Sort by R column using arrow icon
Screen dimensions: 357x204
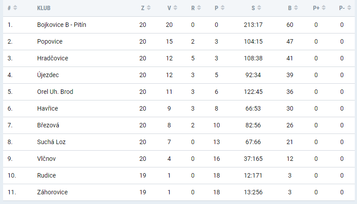(x=199, y=8)
